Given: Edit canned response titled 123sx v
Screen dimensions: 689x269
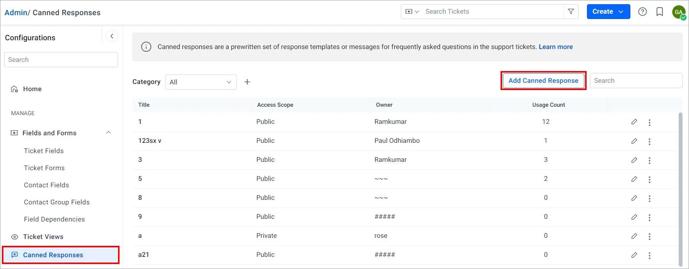Looking at the screenshot, I should (x=634, y=141).
